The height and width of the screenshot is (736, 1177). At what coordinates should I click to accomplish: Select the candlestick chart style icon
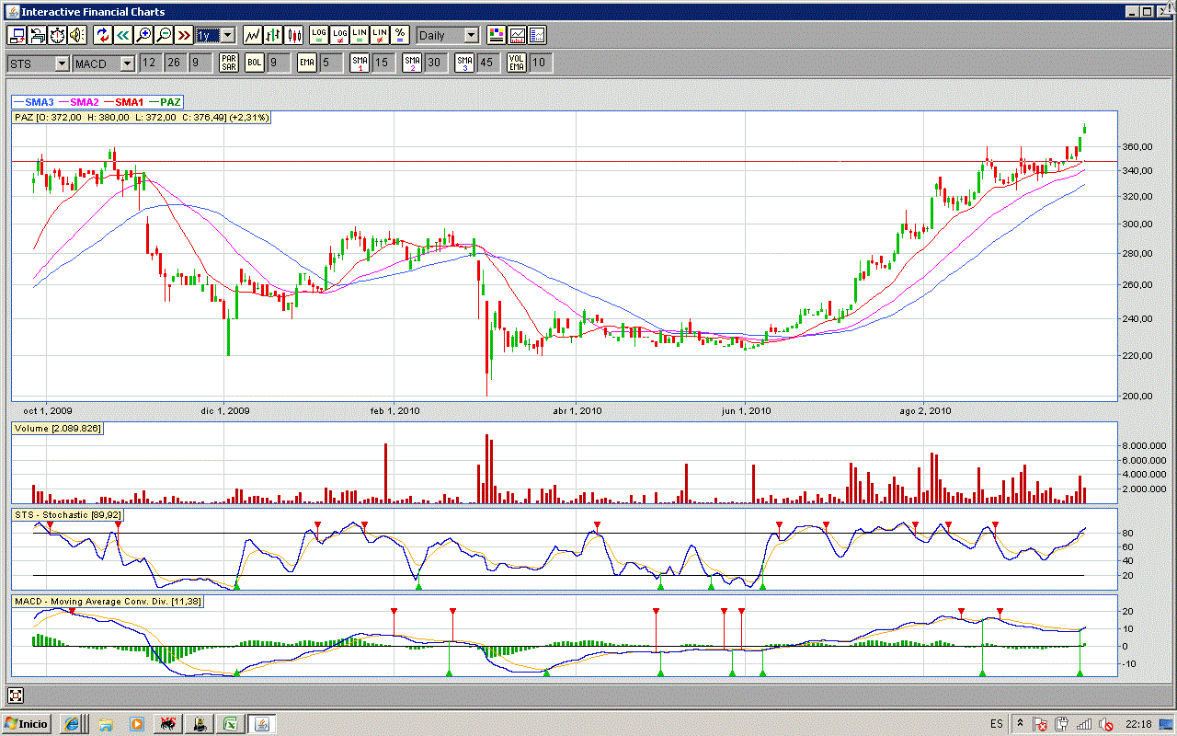point(294,35)
